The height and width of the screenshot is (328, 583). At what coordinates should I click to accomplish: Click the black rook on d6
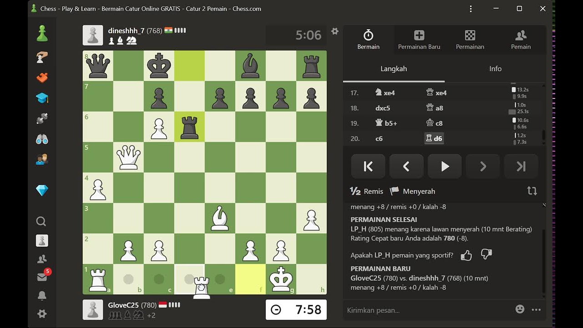tap(189, 127)
